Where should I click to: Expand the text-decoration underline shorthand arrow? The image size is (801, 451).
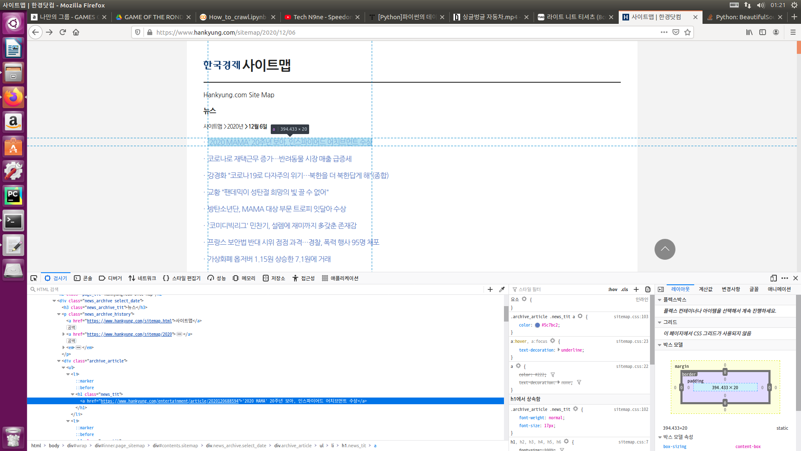[x=559, y=350]
